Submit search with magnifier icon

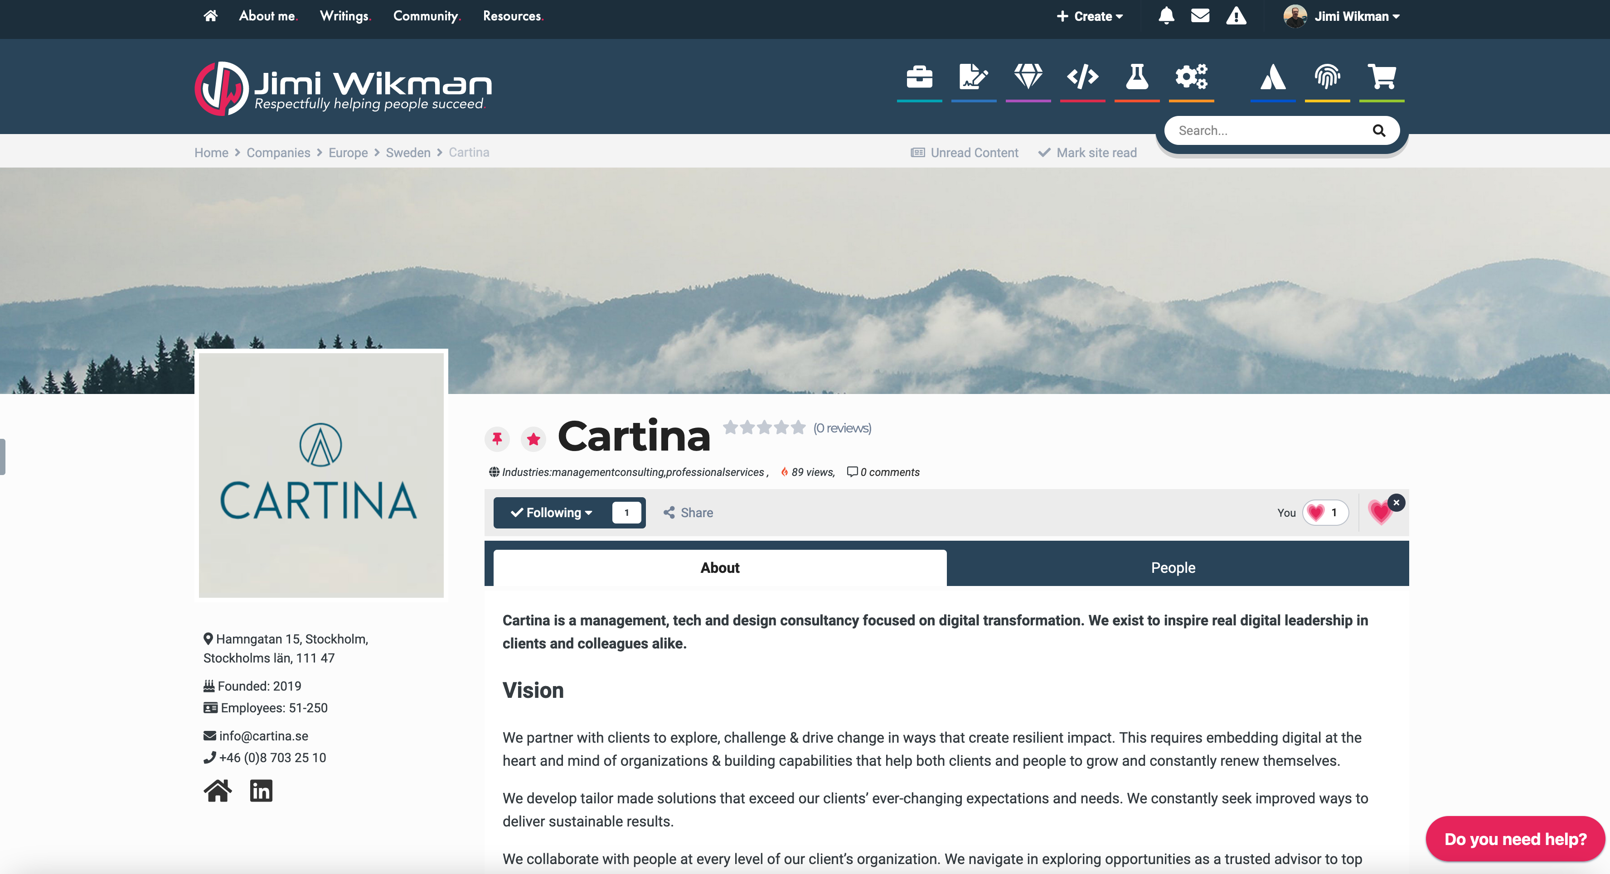pyautogui.click(x=1379, y=130)
